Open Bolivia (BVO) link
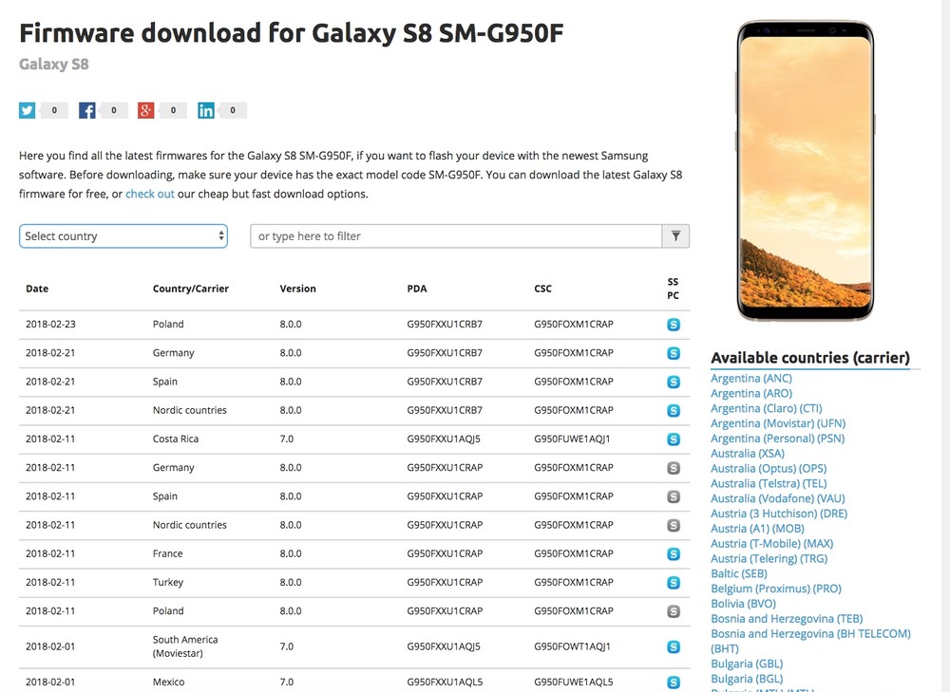Image resolution: width=950 pixels, height=692 pixels. [744, 604]
